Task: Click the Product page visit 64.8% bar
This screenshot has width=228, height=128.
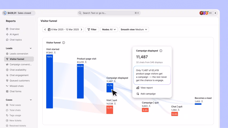Action: click(80, 81)
